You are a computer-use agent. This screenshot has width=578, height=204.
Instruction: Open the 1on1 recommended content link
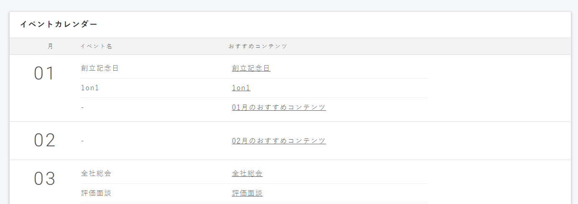[241, 88]
